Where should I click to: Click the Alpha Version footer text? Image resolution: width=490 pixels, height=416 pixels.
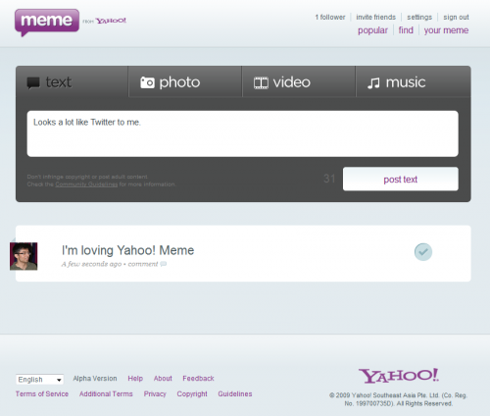tap(95, 379)
